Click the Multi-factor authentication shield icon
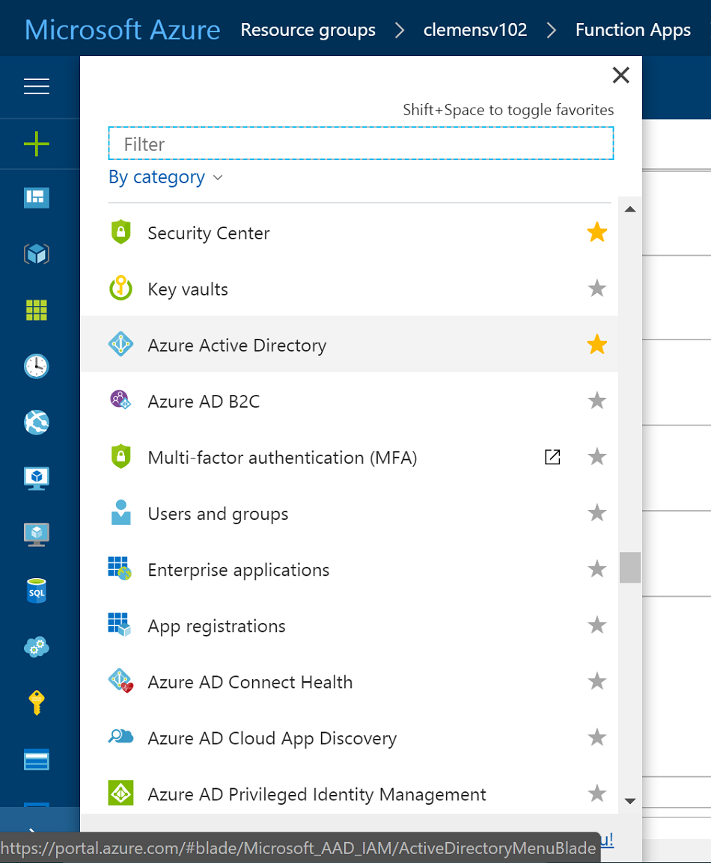This screenshot has height=863, width=711. pos(120,456)
